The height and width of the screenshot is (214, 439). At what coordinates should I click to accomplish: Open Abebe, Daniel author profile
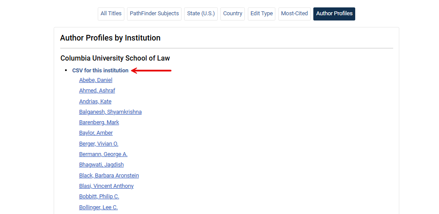(96, 80)
